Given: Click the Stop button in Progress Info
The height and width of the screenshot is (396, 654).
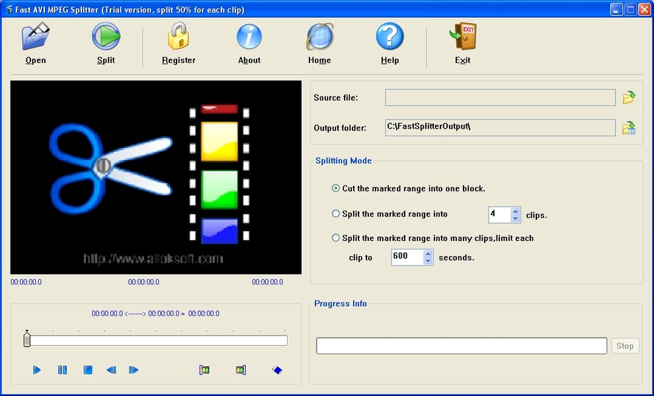Looking at the screenshot, I should click(625, 346).
